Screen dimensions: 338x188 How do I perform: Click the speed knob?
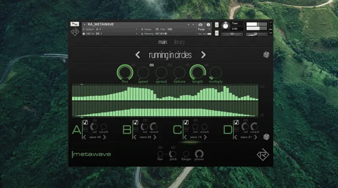coord(143,73)
